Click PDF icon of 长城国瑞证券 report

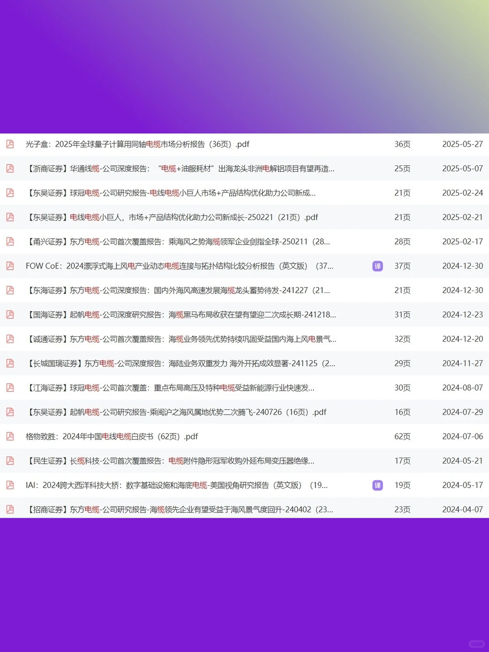coord(10,364)
